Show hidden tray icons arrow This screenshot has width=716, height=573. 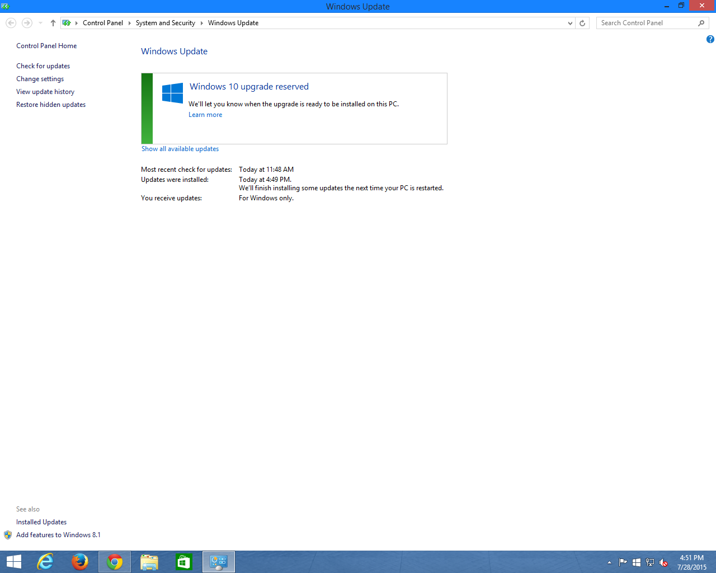[x=610, y=562]
